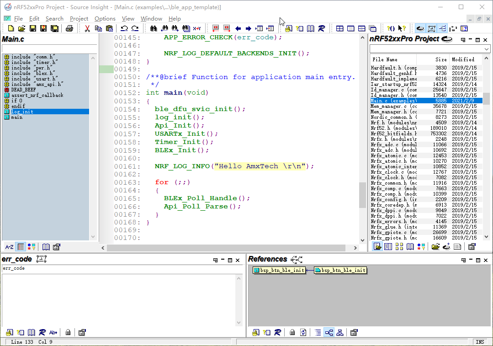The image size is (493, 346).
Task: Click the refresh icon in References panel
Action: 303,332
